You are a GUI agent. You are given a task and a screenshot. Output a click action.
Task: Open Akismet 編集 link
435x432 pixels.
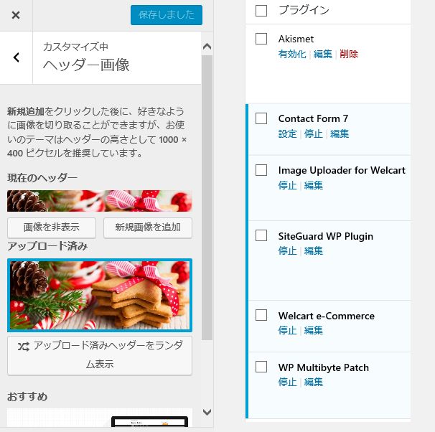point(323,54)
